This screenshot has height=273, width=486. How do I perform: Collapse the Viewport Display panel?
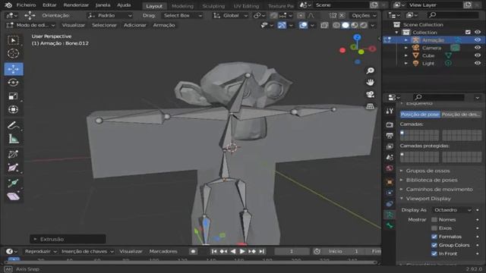click(x=428, y=199)
